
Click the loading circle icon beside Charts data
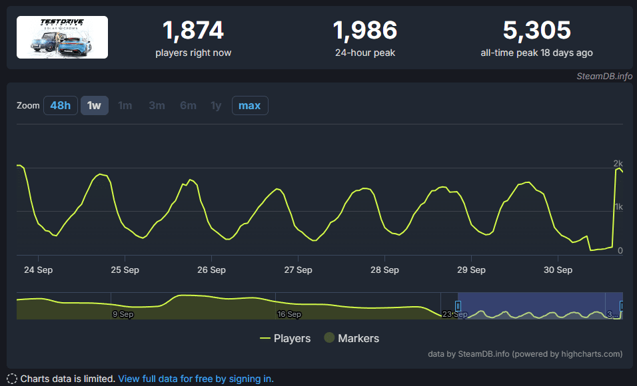coord(12,379)
